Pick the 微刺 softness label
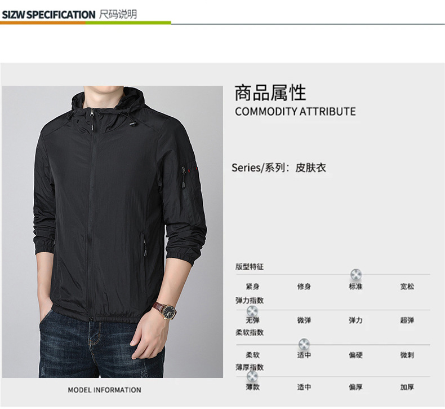Screen dimensions: 445x409 [x=407, y=355]
